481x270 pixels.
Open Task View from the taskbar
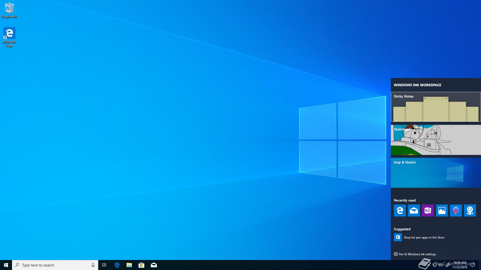[x=104, y=265]
